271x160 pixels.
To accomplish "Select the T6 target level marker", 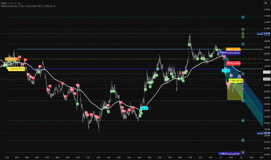I will (x=243, y=120).
